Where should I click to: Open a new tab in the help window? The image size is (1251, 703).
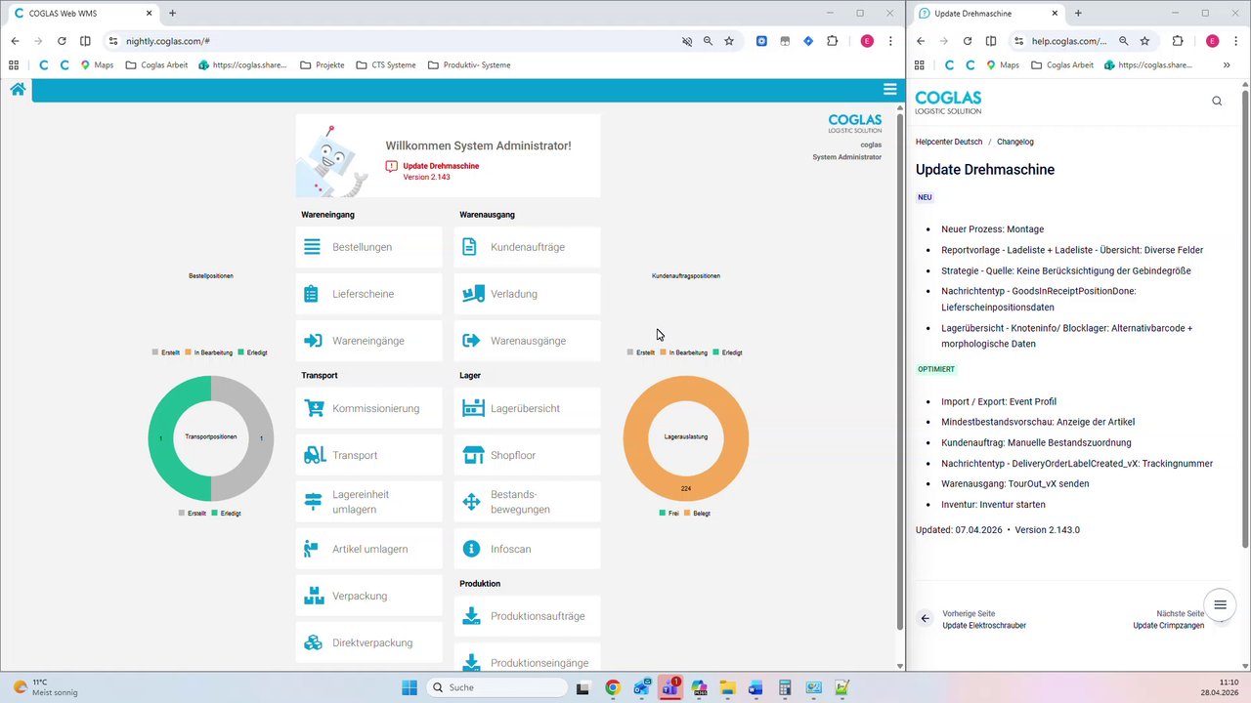point(1078,14)
